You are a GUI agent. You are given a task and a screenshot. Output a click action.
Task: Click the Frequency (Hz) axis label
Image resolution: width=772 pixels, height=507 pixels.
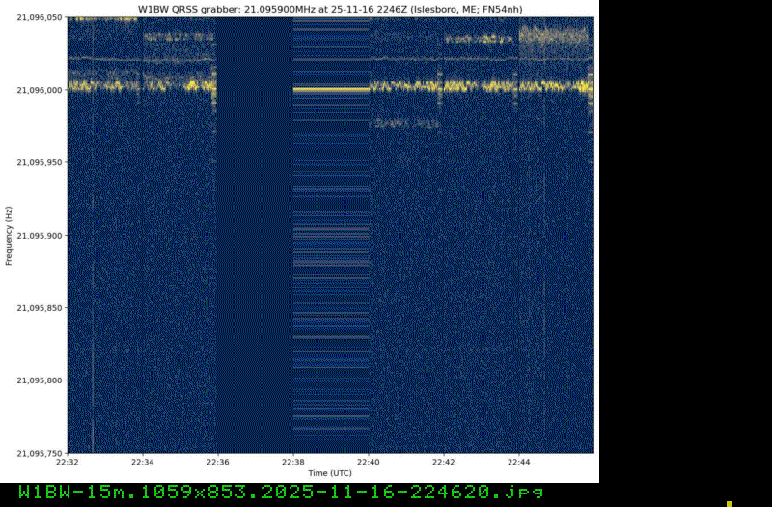(x=9, y=235)
